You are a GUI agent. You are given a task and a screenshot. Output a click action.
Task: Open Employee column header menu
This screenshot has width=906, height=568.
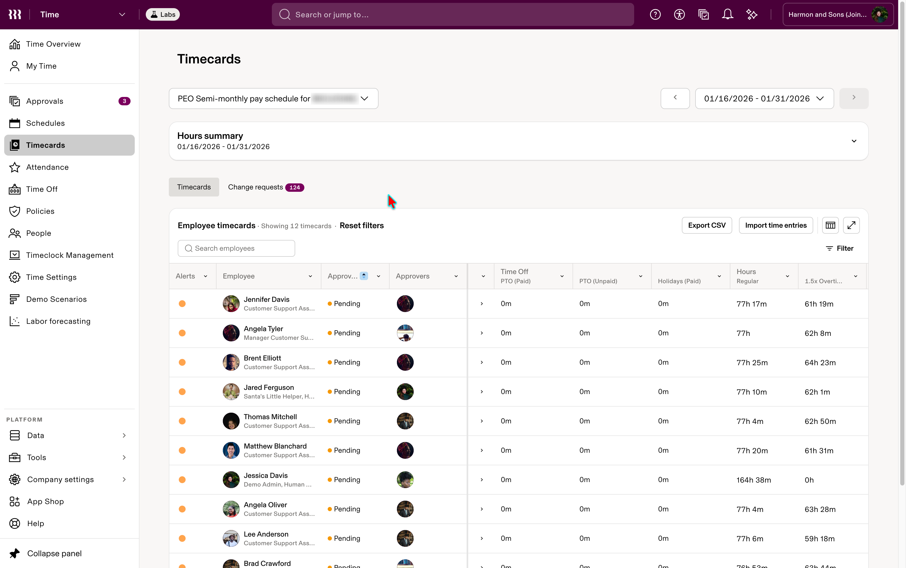(x=310, y=276)
